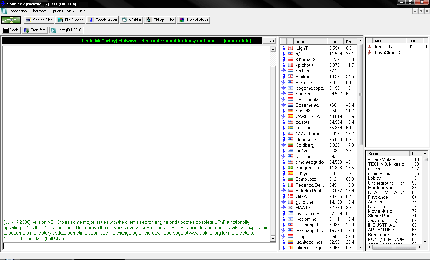The image size is (430, 260).
Task: Open the Options menu
Action: pyautogui.click(x=57, y=11)
